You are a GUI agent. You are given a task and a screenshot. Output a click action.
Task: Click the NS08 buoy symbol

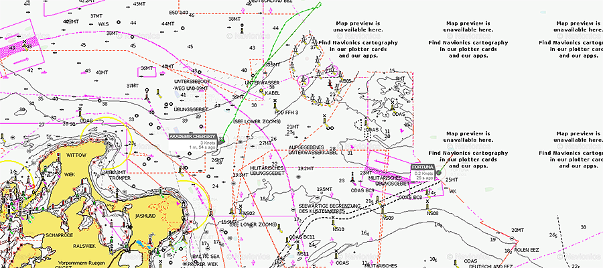coord(427,206)
